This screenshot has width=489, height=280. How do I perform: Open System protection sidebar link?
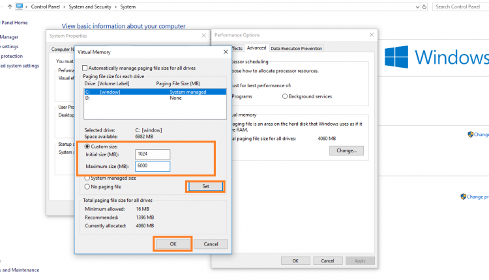pyautogui.click(x=12, y=56)
